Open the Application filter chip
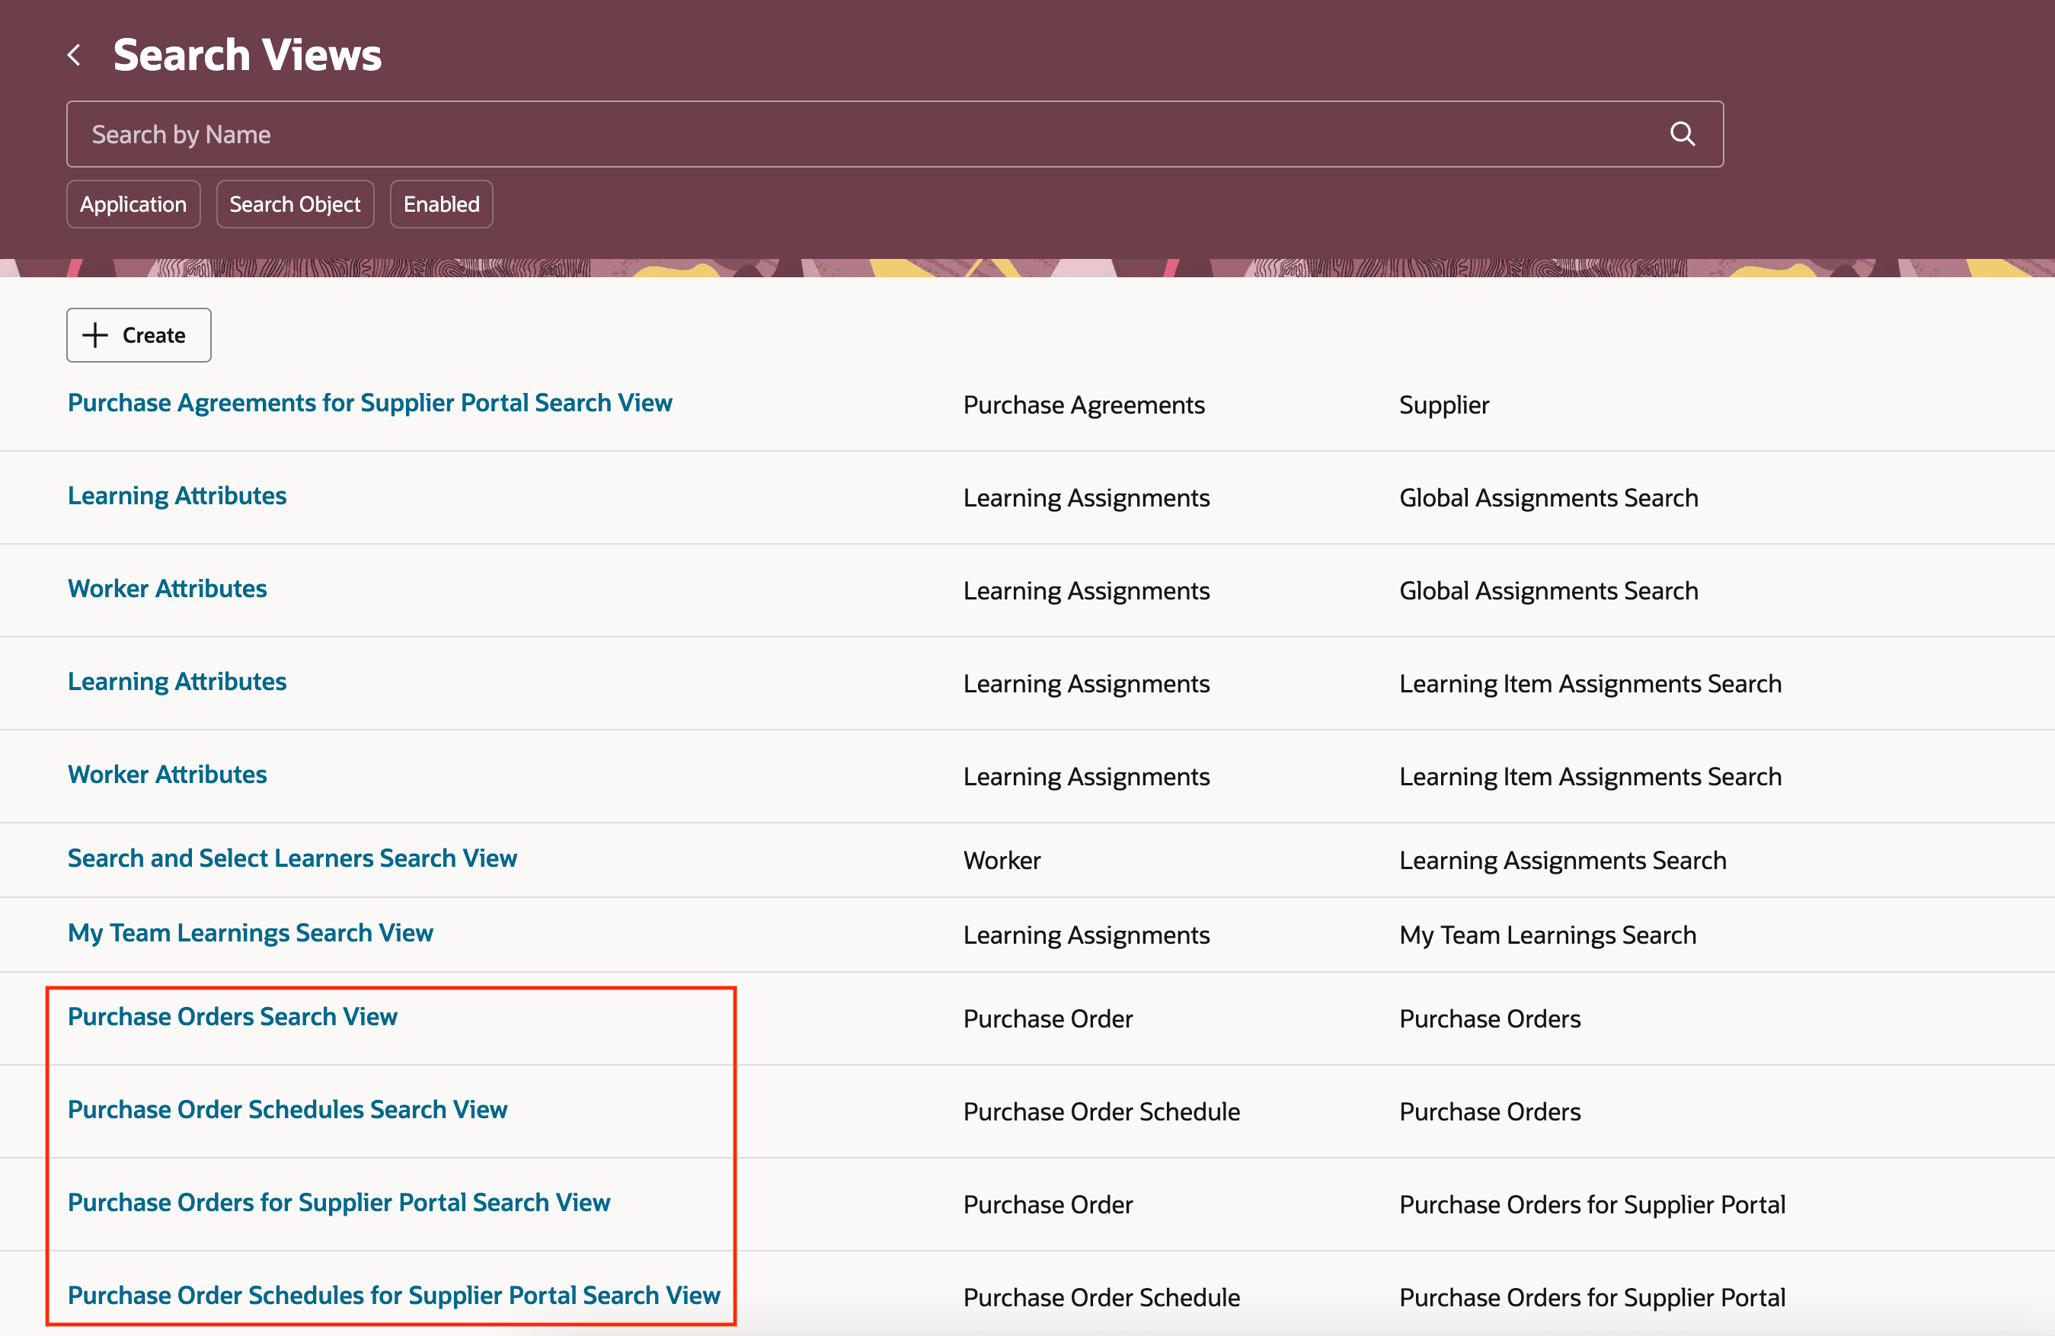The width and height of the screenshot is (2055, 1336). click(x=133, y=204)
